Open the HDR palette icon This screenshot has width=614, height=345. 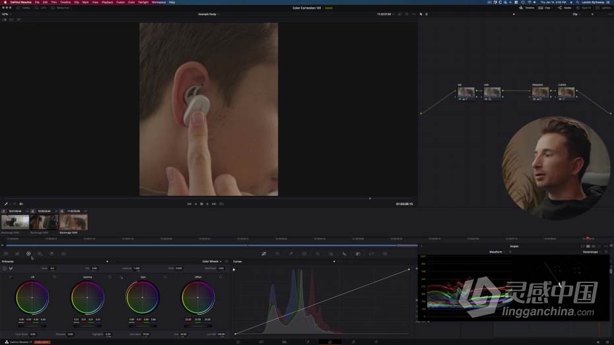point(40,253)
